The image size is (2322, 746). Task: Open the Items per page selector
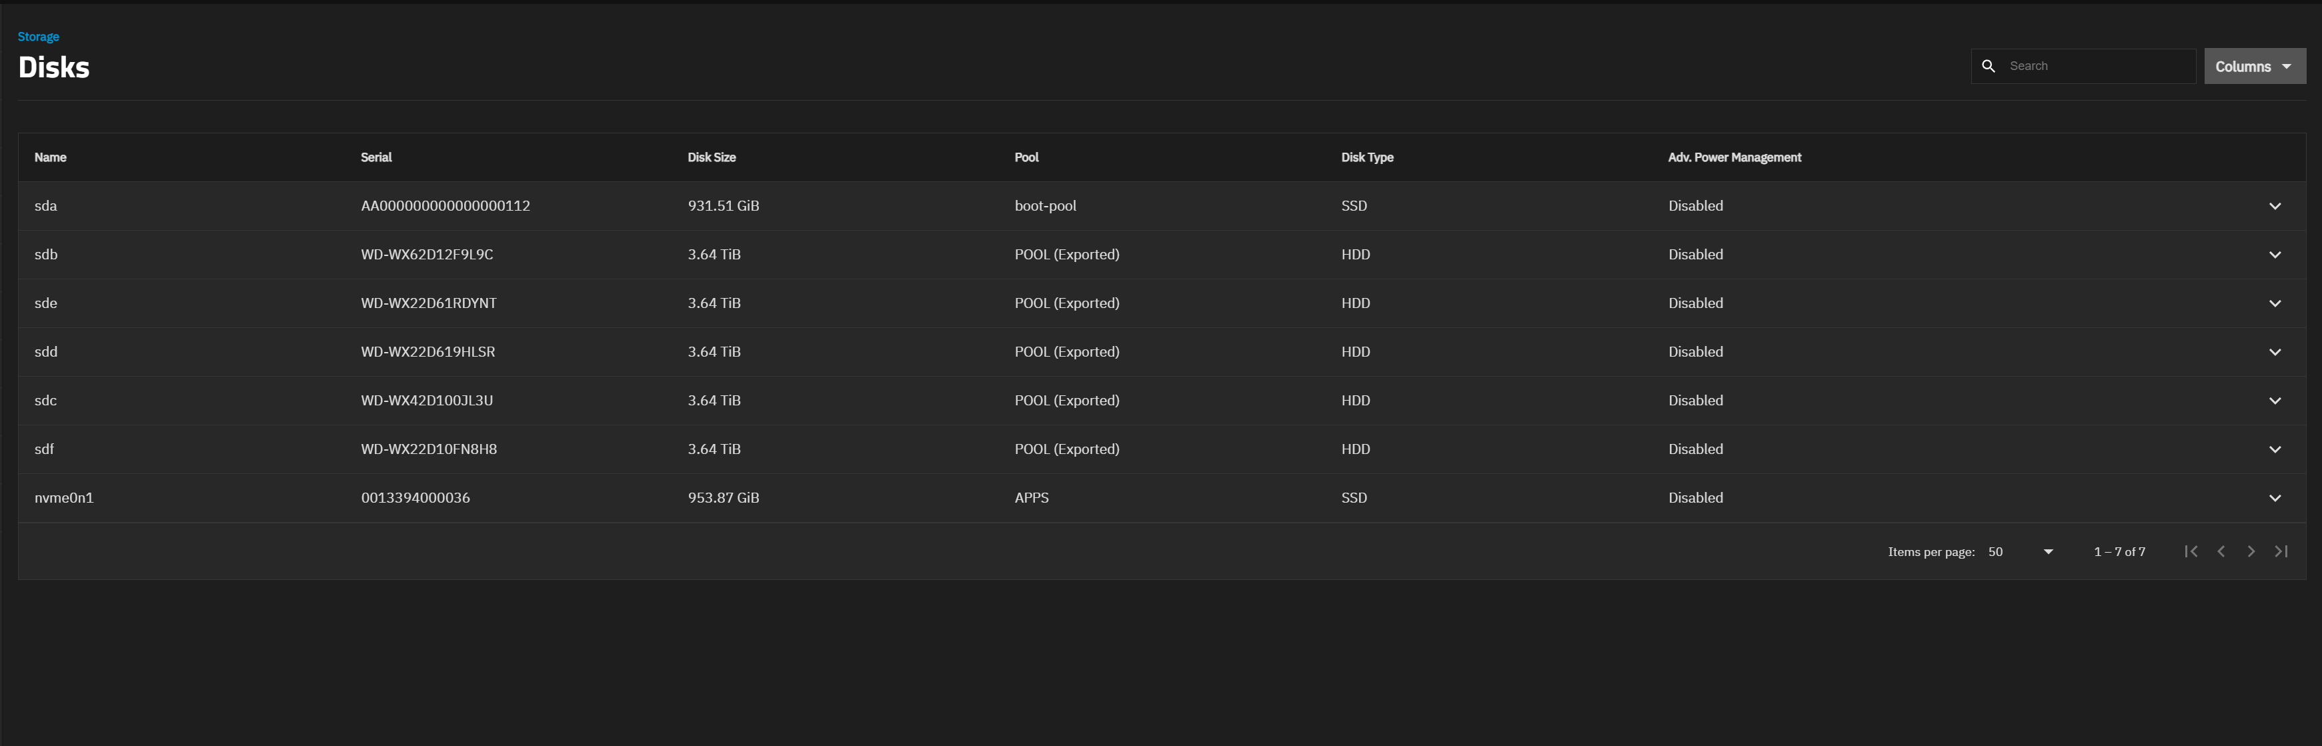(x=2020, y=551)
